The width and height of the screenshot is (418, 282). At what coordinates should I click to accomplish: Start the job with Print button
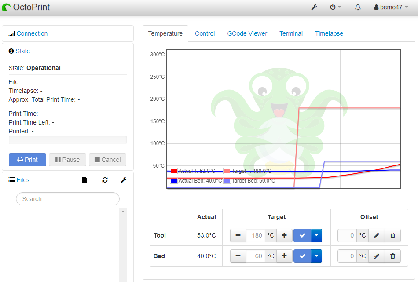point(27,160)
